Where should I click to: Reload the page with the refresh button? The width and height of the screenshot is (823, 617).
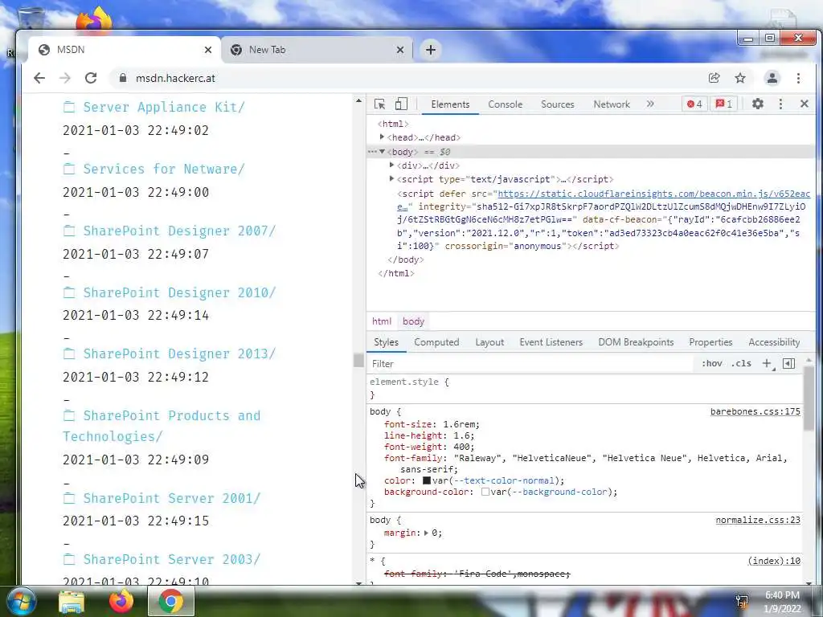pos(91,78)
